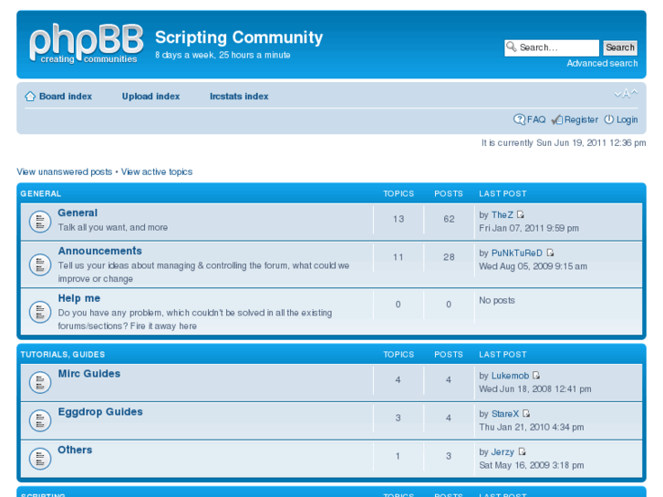Viewport: 663px width, 497px height.
Task: Open Advanced search
Action: tap(602, 64)
